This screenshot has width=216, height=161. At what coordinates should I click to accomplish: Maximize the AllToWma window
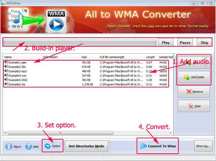(x=202, y=3)
